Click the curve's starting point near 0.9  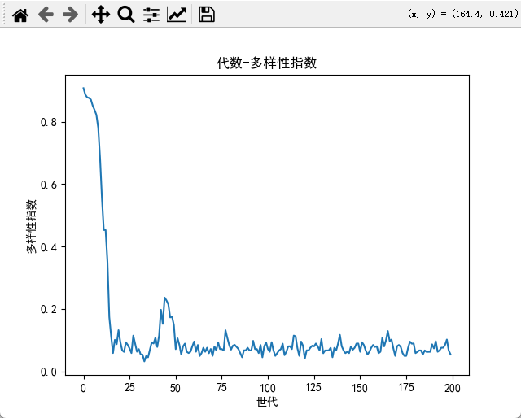(83, 88)
